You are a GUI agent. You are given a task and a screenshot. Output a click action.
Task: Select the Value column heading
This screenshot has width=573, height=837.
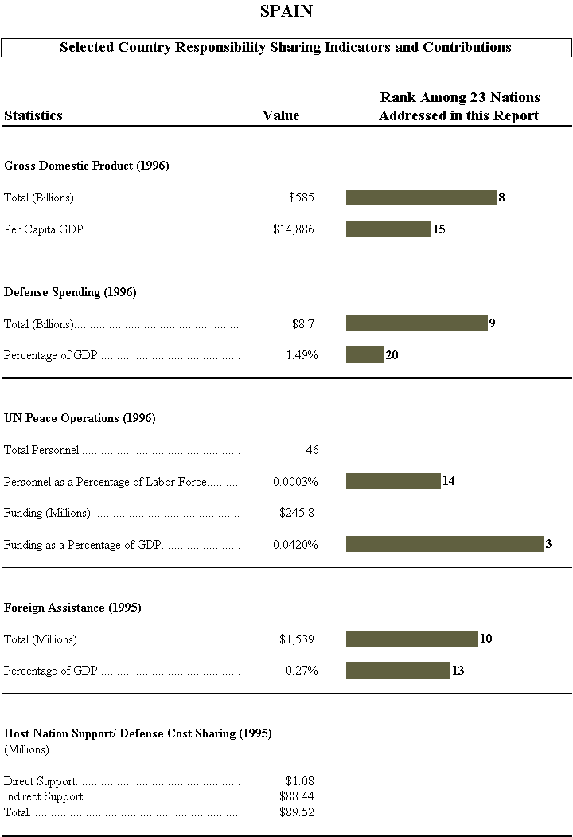pyautogui.click(x=281, y=115)
